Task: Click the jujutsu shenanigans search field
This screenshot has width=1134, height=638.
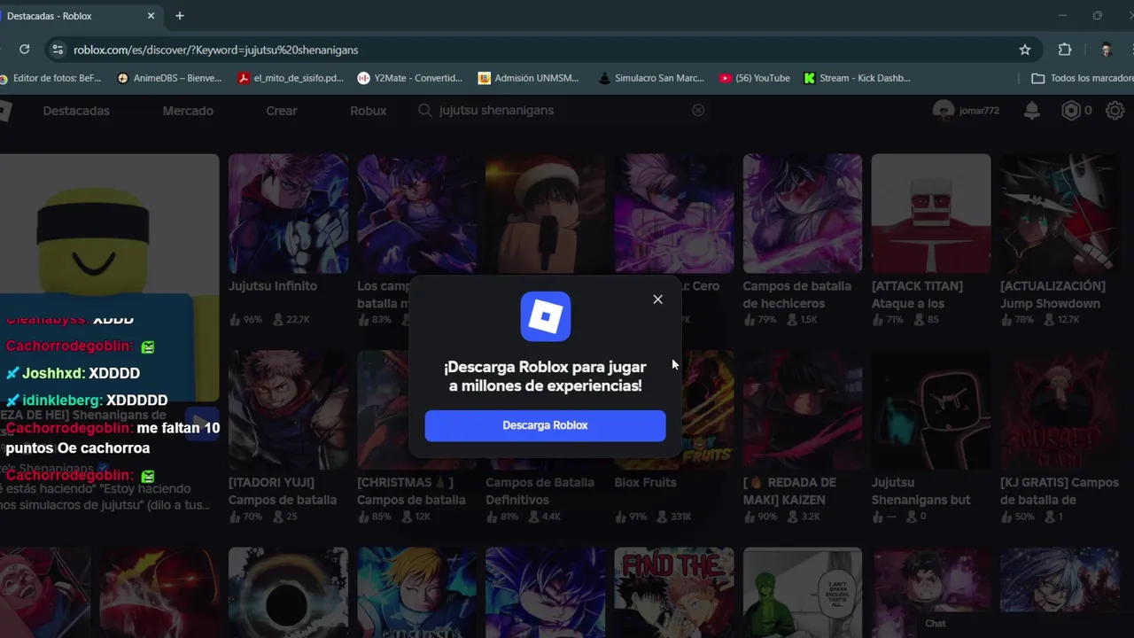Action: tap(562, 111)
